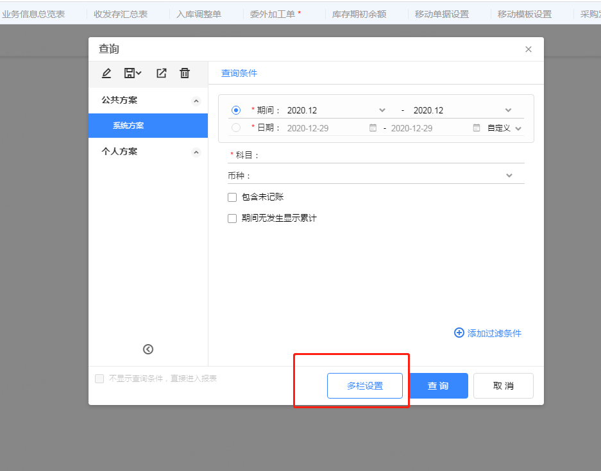
Task: Open the save scheme dropdown icon
Action: coord(133,73)
